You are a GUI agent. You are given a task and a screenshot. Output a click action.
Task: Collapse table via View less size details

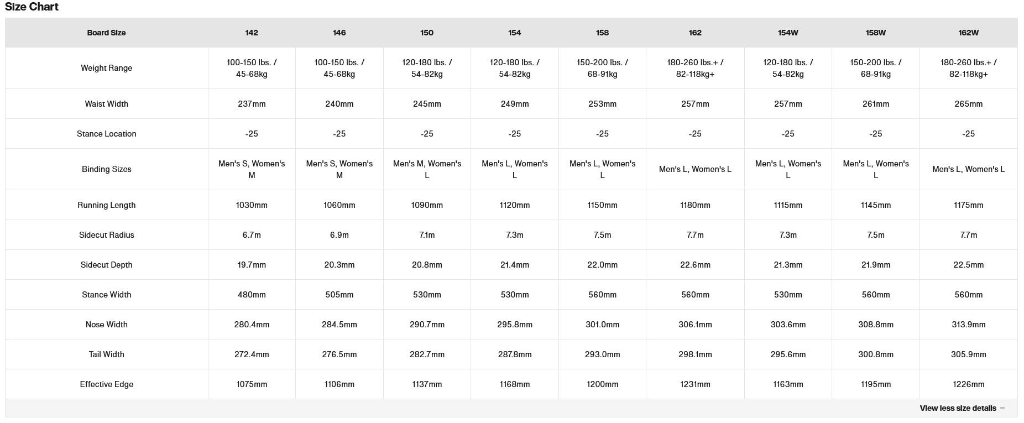(958, 408)
